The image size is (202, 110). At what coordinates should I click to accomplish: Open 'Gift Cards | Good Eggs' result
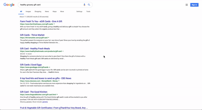click(31, 65)
